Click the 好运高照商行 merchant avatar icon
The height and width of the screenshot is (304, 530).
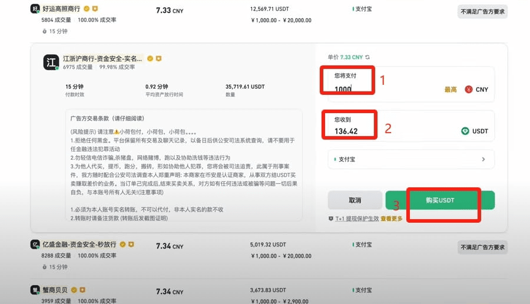coord(35,9)
